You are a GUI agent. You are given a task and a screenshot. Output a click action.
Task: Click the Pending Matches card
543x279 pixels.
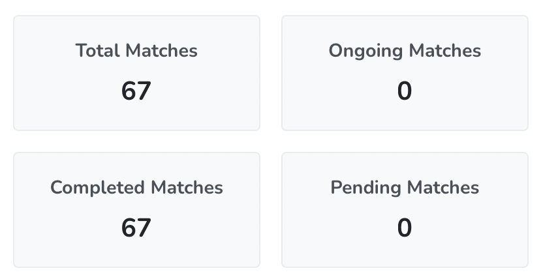point(405,210)
